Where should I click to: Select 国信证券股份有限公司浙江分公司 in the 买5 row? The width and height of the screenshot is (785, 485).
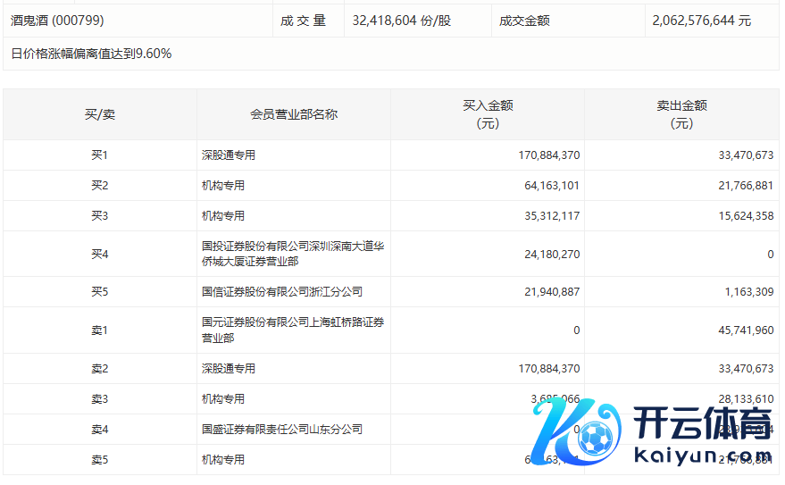click(282, 292)
